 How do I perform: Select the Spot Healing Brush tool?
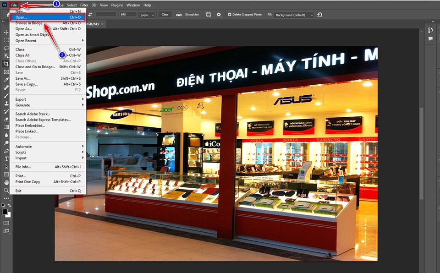[6, 87]
